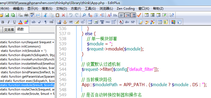Click the Go to Line icon
The image size is (211, 98).
point(102,15)
